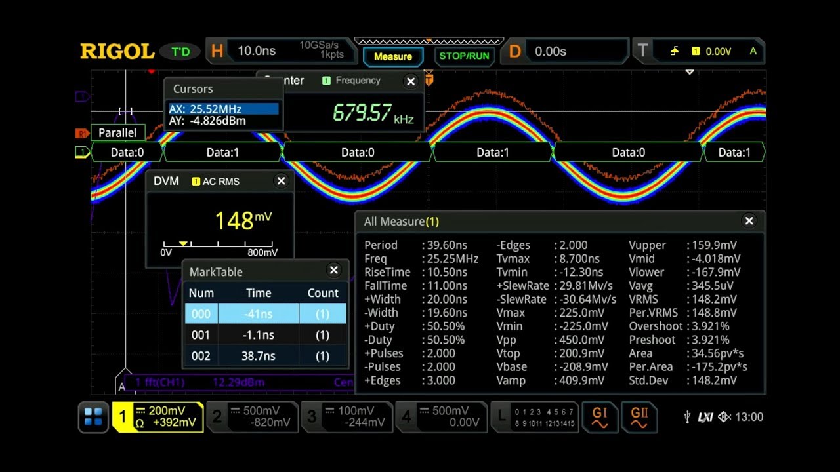Click the Parallel decode label
This screenshot has height=472, width=840.
click(x=117, y=133)
